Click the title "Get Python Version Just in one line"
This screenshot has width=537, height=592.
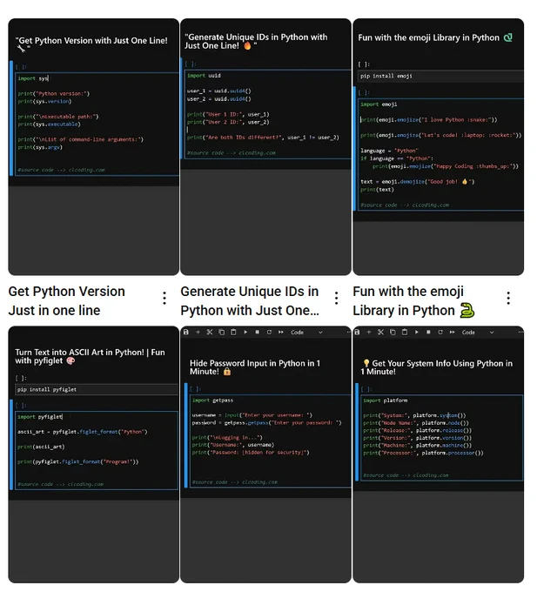pyautogui.click(x=66, y=301)
